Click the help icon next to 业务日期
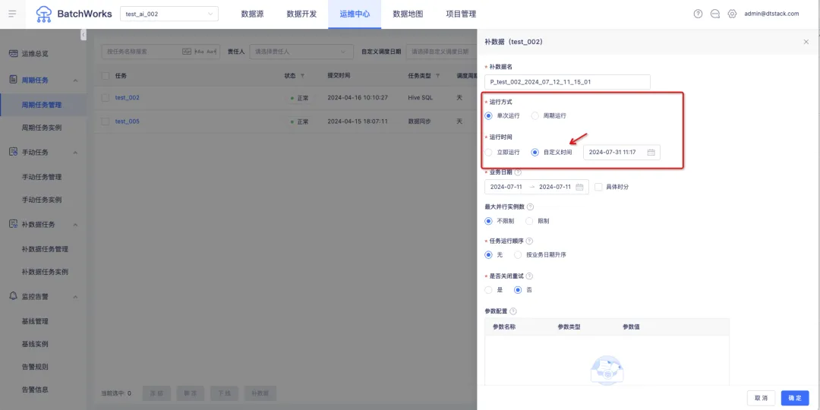This screenshot has width=820, height=410. [518, 172]
